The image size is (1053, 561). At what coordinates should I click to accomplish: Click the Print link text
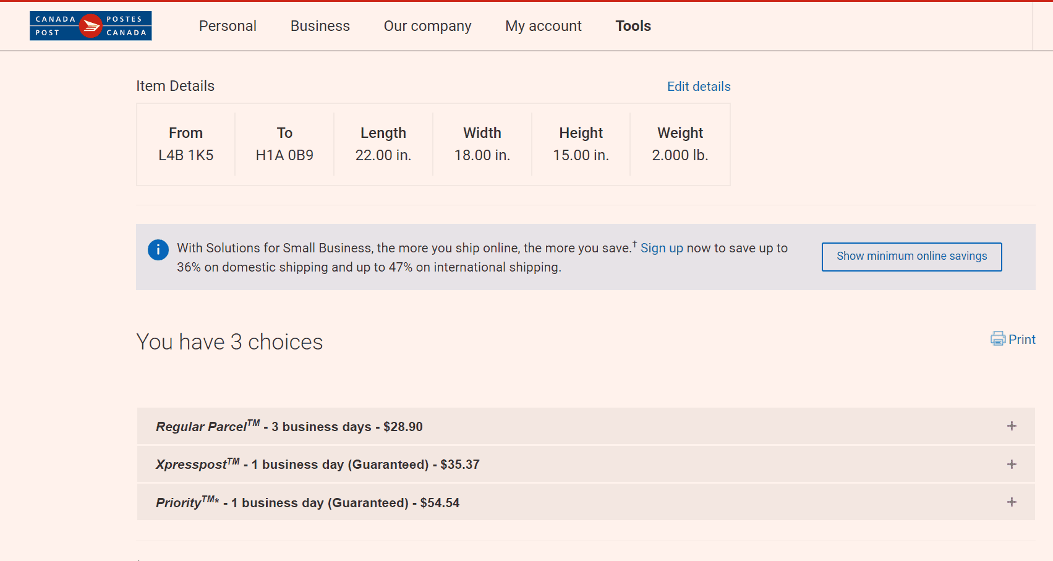point(1022,340)
